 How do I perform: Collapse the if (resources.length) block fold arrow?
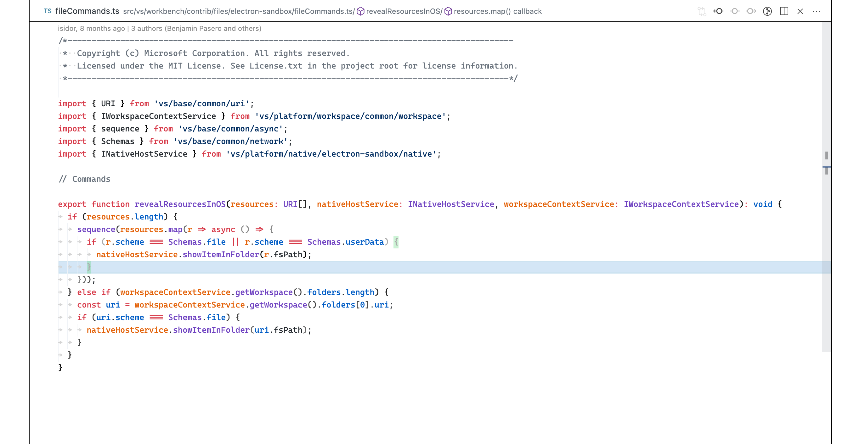[61, 216]
